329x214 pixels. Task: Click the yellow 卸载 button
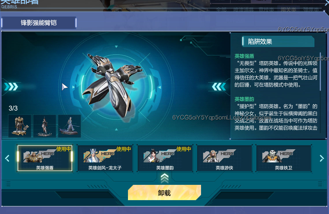point(165,192)
